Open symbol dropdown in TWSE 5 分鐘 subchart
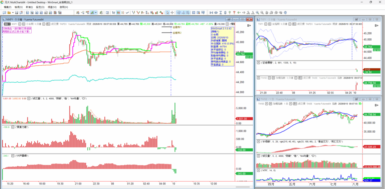This screenshot has height=189, width=385. click(x=269, y=77)
